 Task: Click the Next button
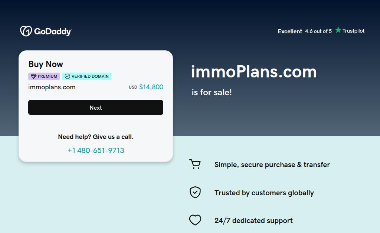coord(96,107)
